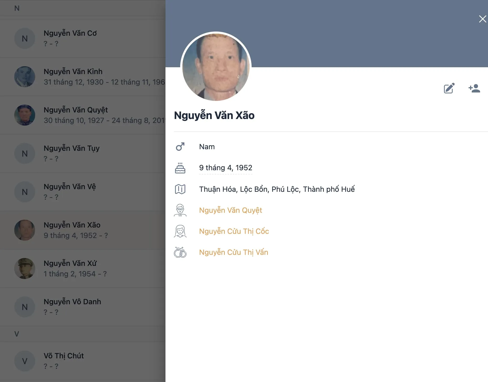Click the birthday cake icon
The width and height of the screenshot is (488, 382).
tap(180, 168)
